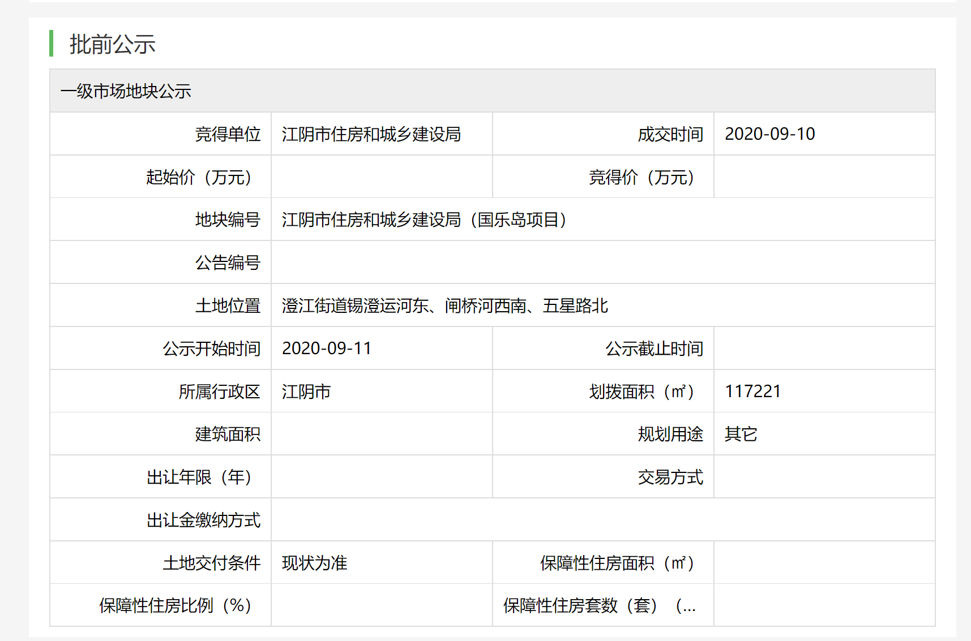Click the 公示开始时间 date 2020-09-11

[327, 349]
